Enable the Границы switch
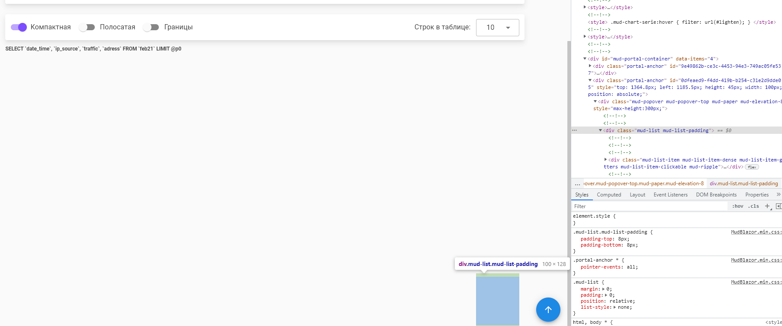782x326 pixels. 151,27
